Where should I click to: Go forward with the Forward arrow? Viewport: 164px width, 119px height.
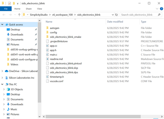click(x=10, y=15)
